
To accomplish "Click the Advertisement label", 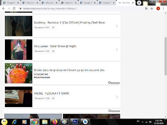I will (x=42, y=77).
